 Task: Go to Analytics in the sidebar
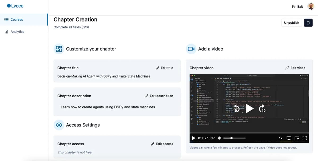point(15,32)
